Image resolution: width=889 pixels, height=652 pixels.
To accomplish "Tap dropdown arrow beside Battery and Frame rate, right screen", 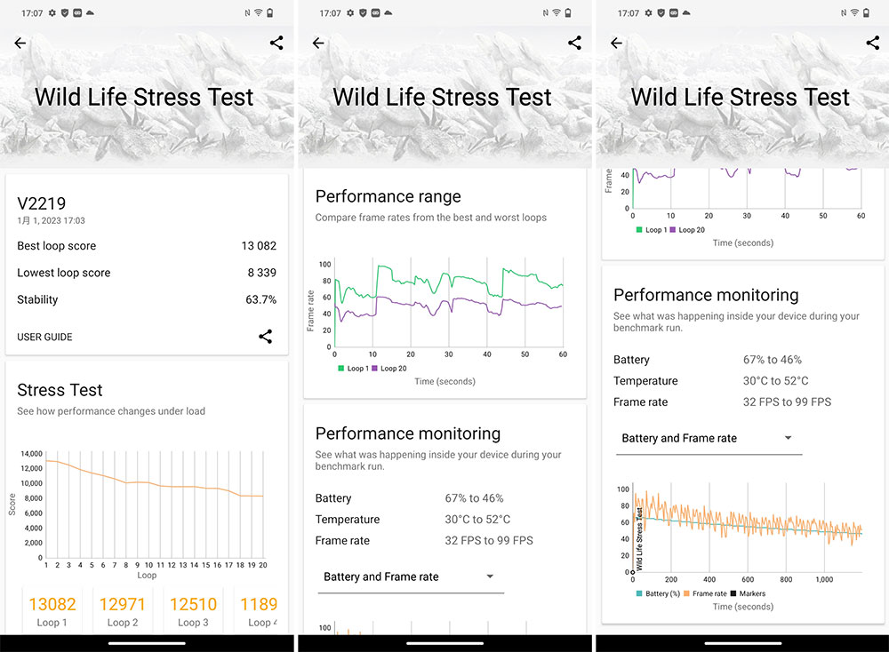I will (x=788, y=438).
